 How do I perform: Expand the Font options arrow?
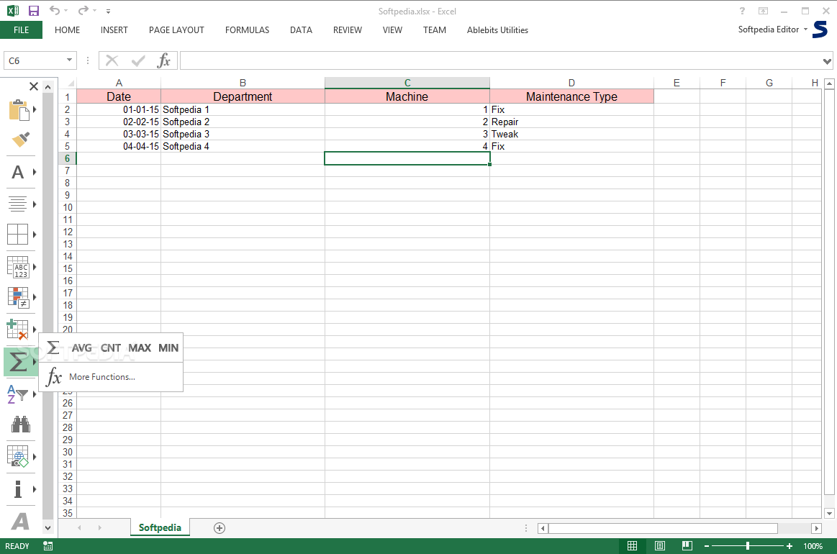(35, 172)
